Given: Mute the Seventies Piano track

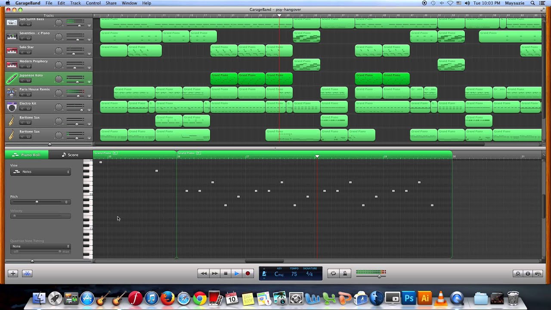Looking at the screenshot, I should pyautogui.click(x=23, y=38).
